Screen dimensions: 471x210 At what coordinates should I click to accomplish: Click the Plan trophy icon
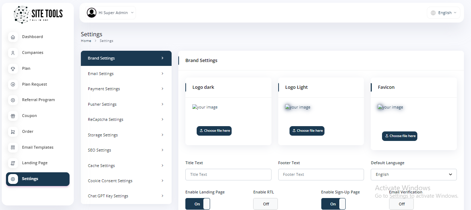(x=13, y=69)
